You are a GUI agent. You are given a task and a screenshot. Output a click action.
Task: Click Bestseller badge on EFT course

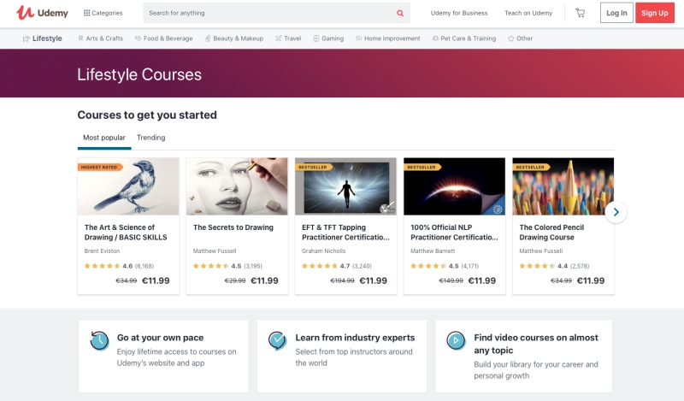[x=313, y=167]
